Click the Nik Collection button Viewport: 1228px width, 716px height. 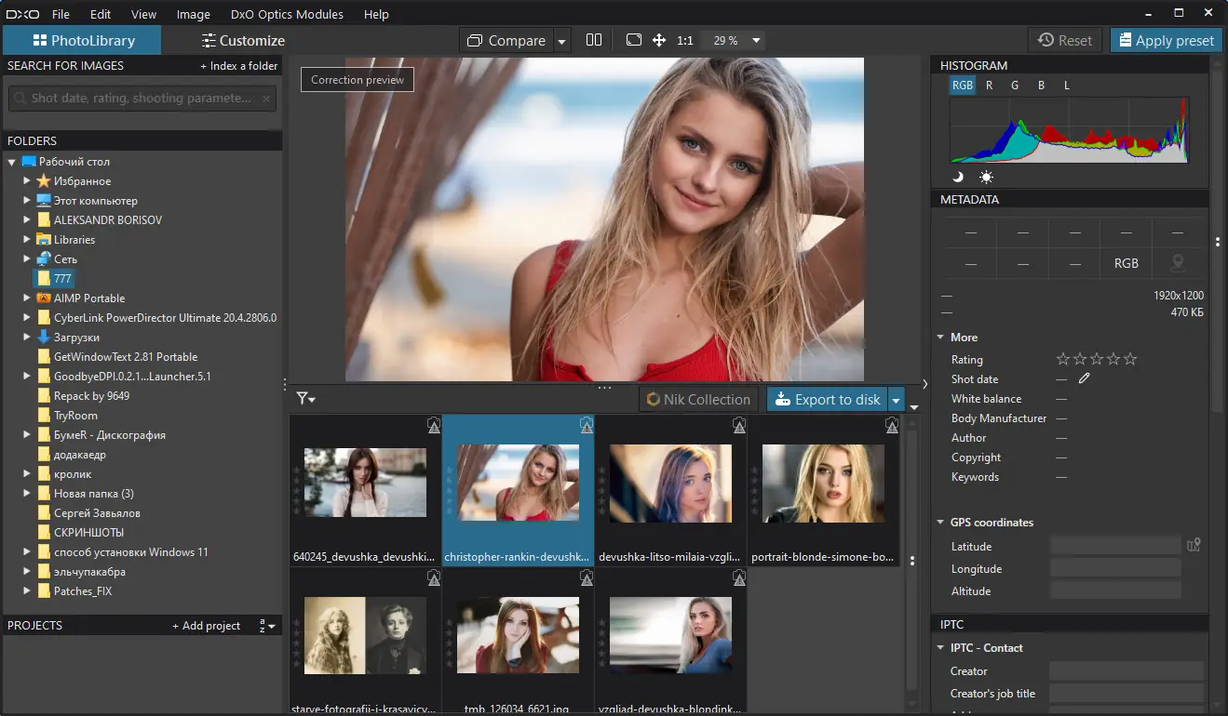coord(698,400)
